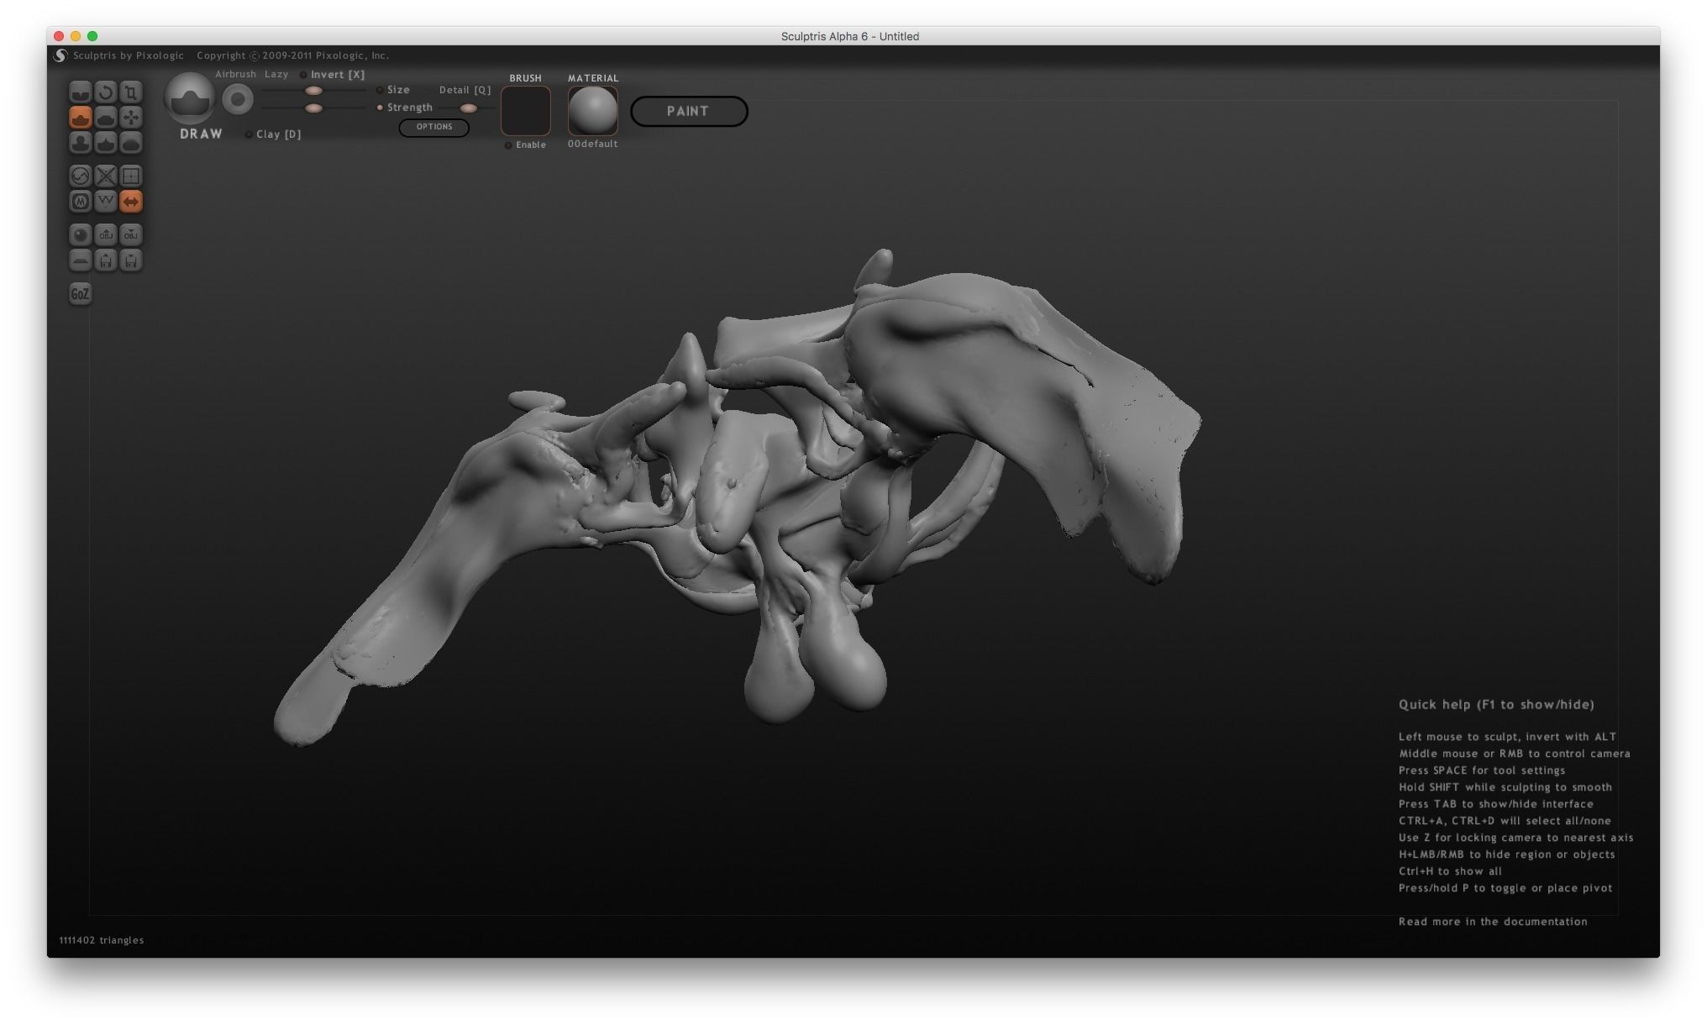Screen dimensions: 1707x1025
Task: Select the Scale tool
Action: 130,92
